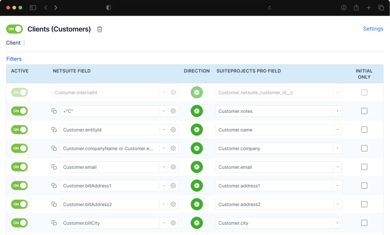Expand dropdown arrow of Customer.notes field
This screenshot has height=235, width=390.
click(337, 111)
